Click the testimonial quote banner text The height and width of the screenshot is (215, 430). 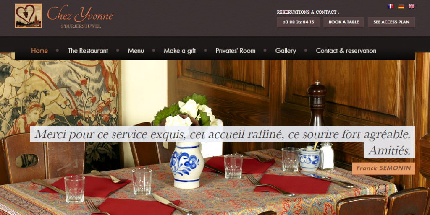pyautogui.click(x=223, y=141)
